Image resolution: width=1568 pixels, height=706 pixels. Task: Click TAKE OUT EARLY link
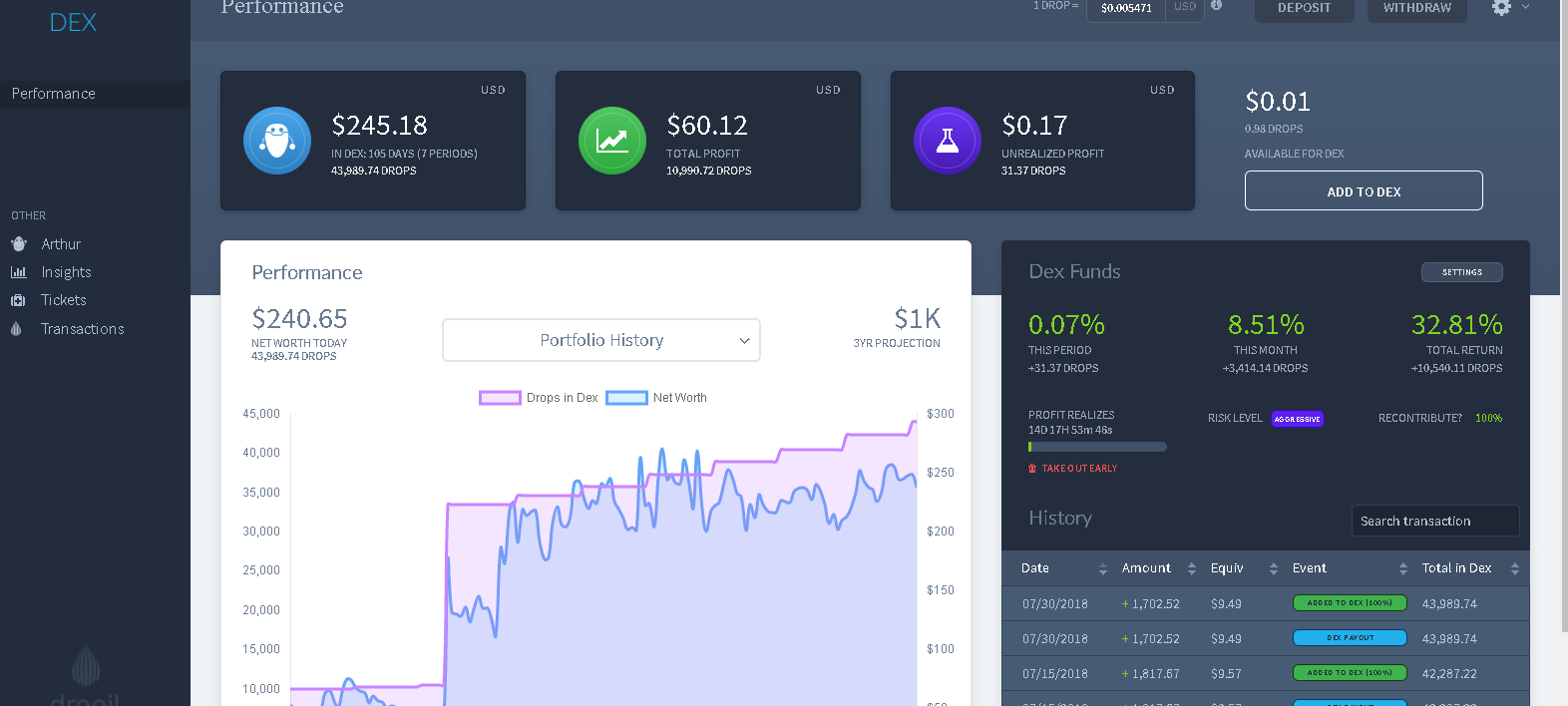coord(1079,469)
